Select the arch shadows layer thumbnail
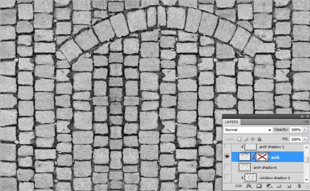The image size is (310, 191). tap(244, 167)
